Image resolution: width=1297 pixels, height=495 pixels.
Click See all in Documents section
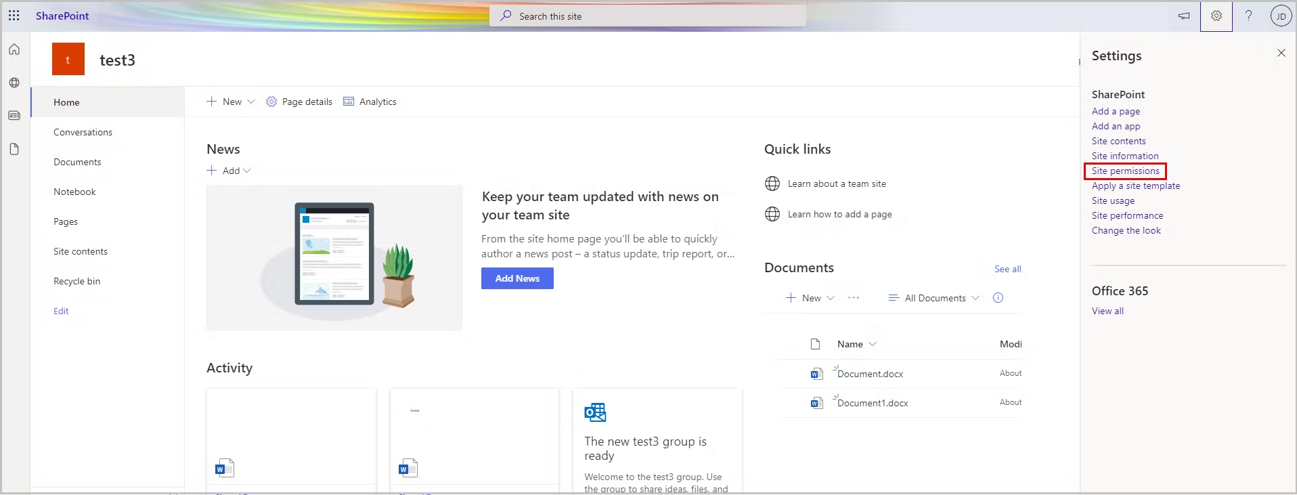point(1007,269)
